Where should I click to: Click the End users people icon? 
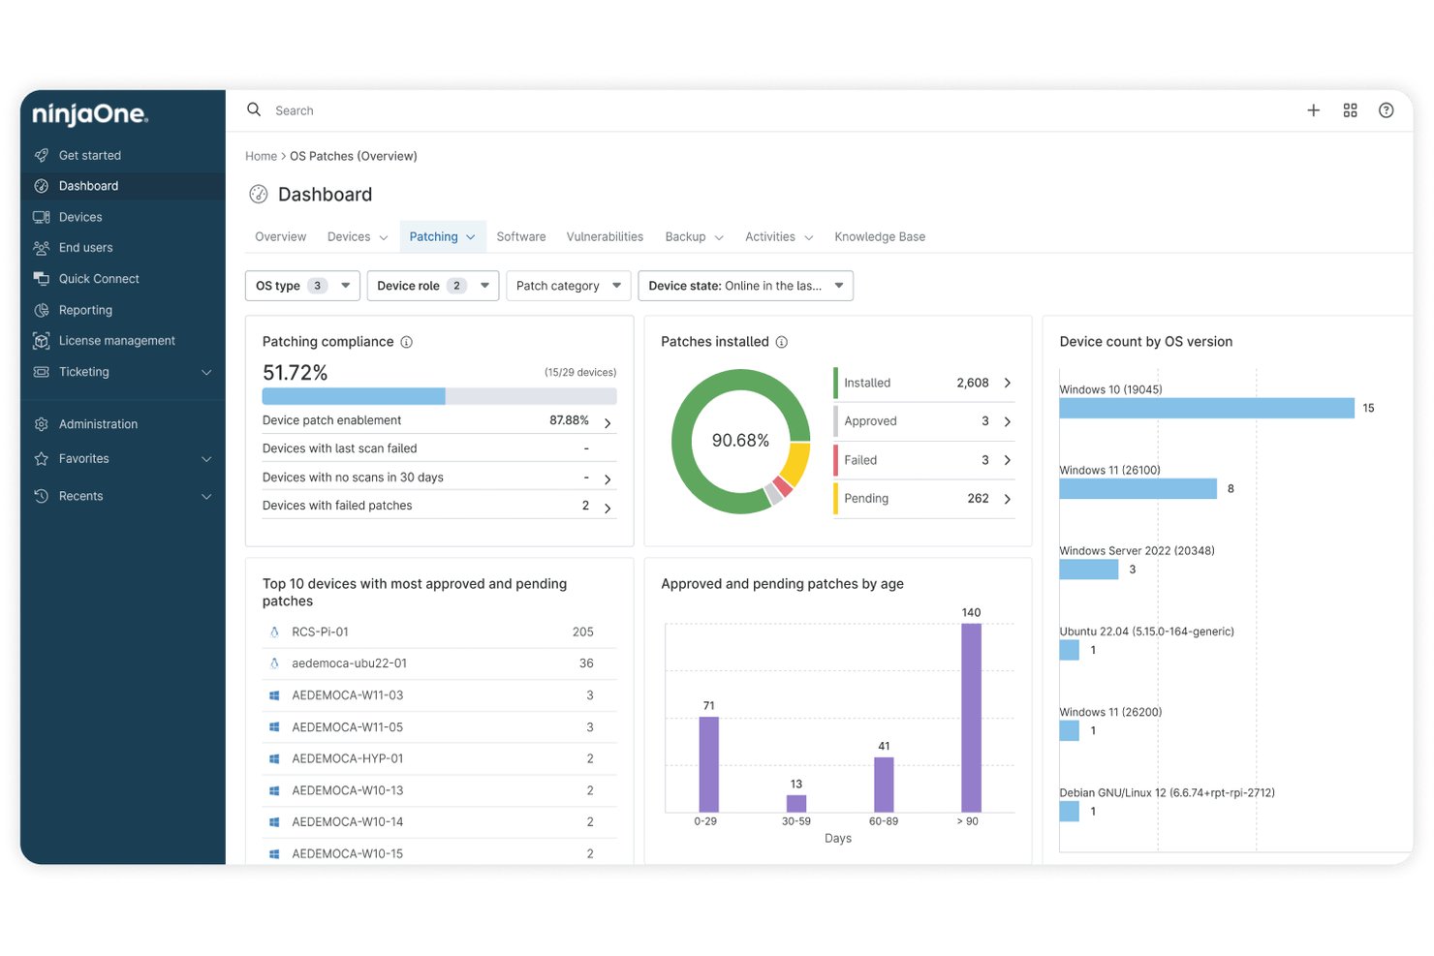pos(42,248)
